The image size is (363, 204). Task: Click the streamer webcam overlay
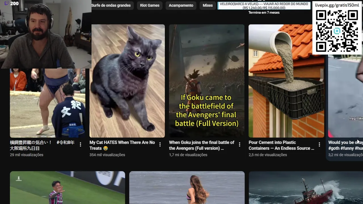coord(46,34)
